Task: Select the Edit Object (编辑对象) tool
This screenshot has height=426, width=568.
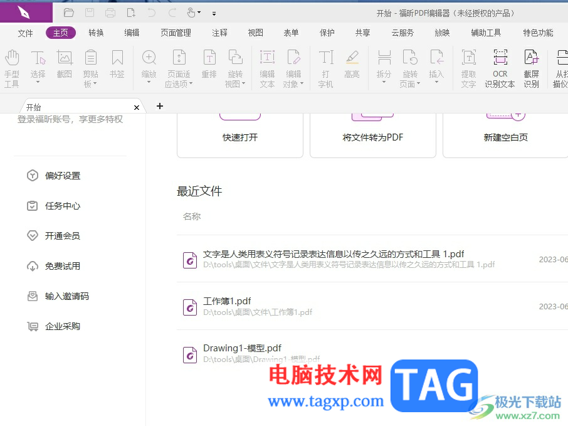Action: coord(293,58)
